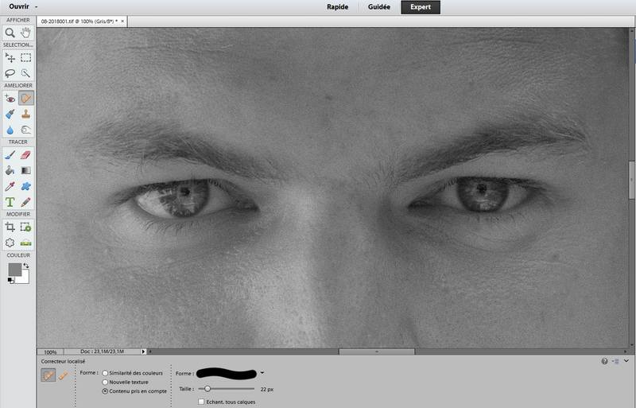Select the Eraser tool
Viewport: 636px width, 408px height.
click(x=26, y=155)
